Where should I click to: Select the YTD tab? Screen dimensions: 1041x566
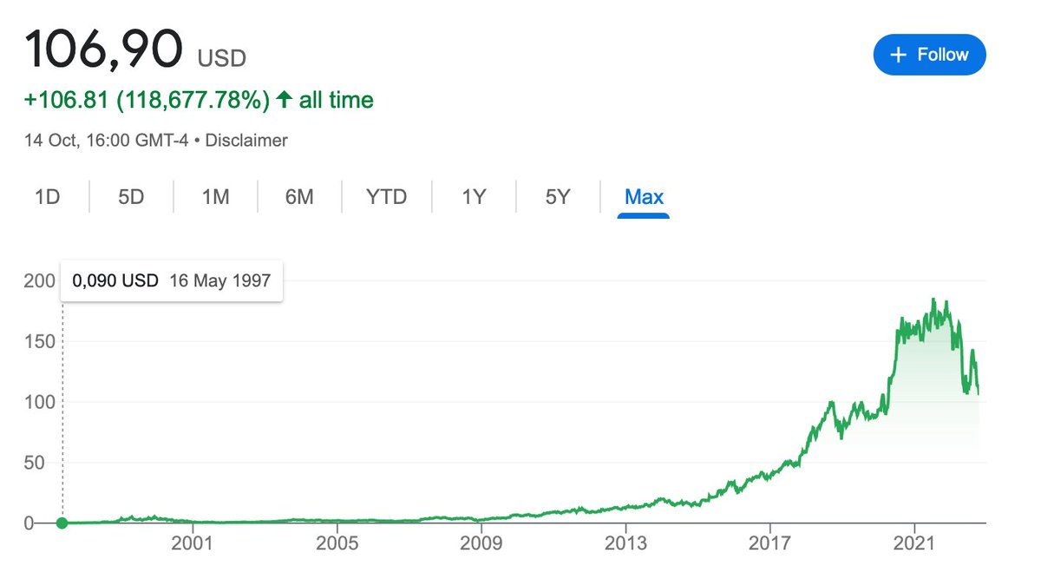tap(386, 197)
